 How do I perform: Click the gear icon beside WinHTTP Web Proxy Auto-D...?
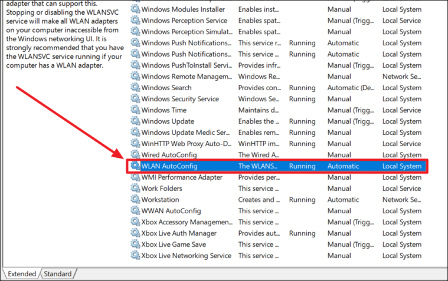click(x=135, y=144)
